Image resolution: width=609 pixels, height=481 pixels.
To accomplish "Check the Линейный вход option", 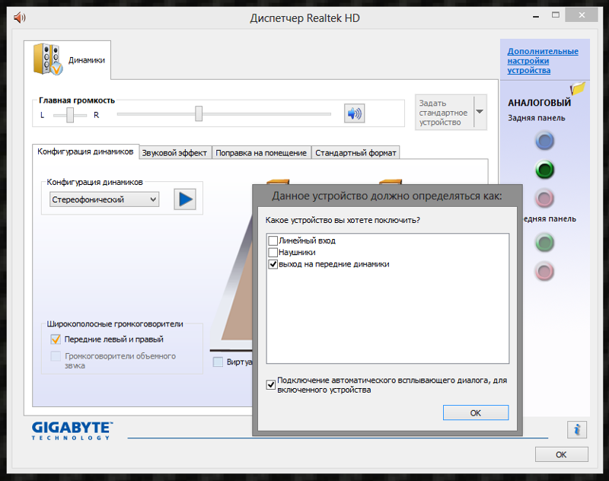I will [x=273, y=240].
